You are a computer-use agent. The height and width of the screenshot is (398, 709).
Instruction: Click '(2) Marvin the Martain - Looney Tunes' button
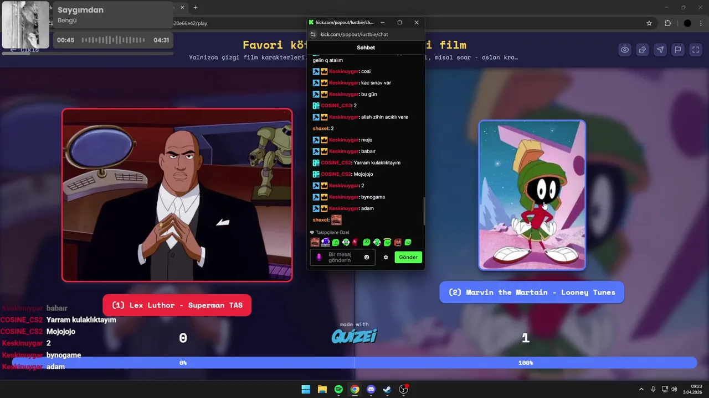click(x=532, y=292)
